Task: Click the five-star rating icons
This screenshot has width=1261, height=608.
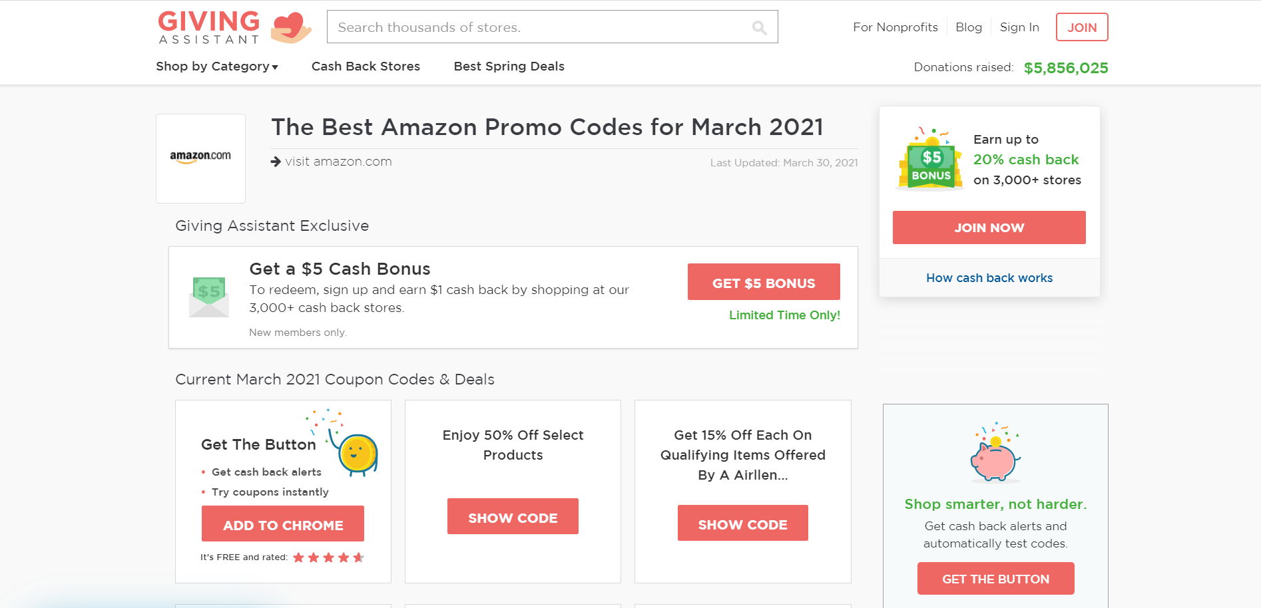Action: click(328, 557)
